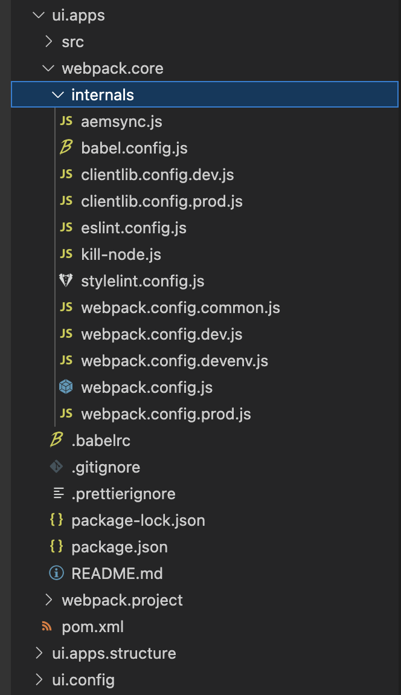Open kill-node.js file

121,254
